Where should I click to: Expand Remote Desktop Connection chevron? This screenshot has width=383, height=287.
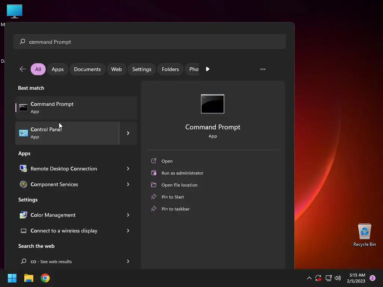[128, 169]
